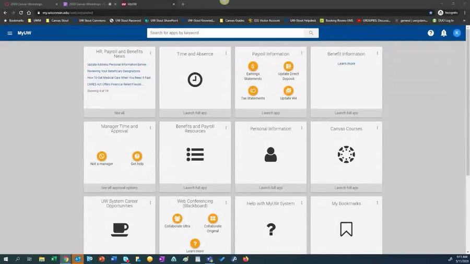This screenshot has height=264, width=470.
Task: Open the Canvas Stout bookmark folder
Action: [x=57, y=21]
